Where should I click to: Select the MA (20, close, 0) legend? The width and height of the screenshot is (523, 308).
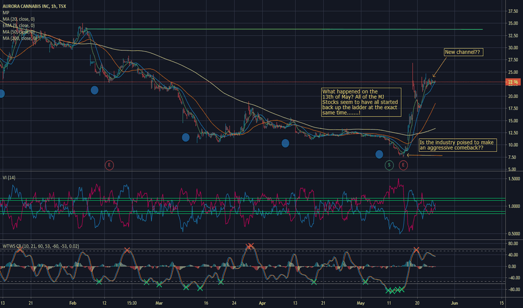[19, 19]
